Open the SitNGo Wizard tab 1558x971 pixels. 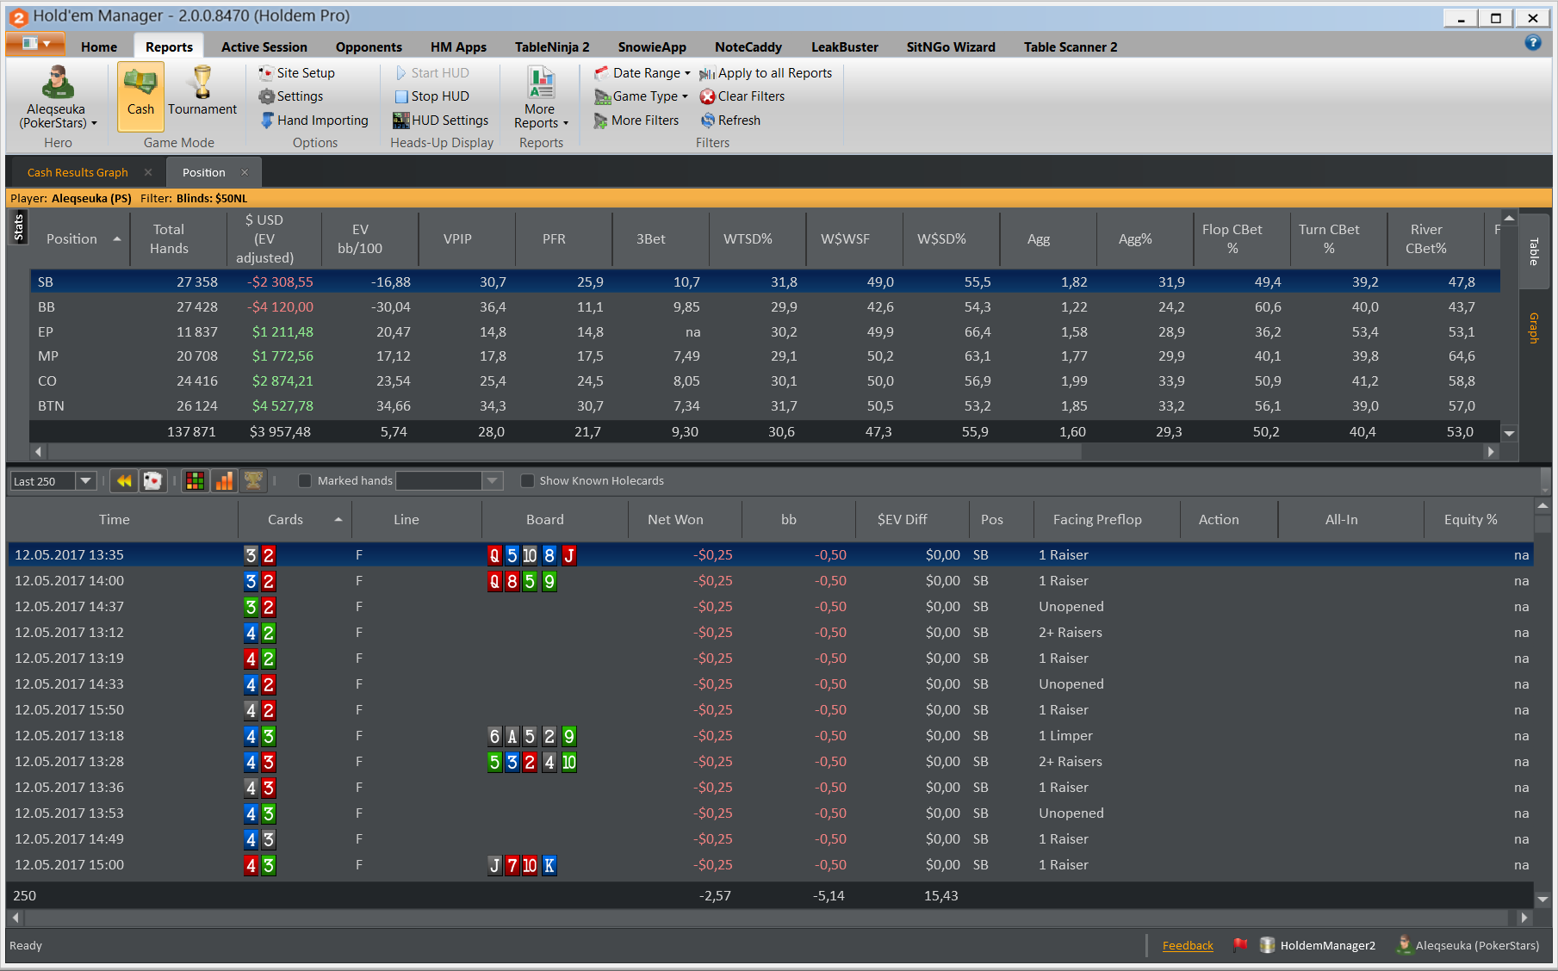(951, 47)
